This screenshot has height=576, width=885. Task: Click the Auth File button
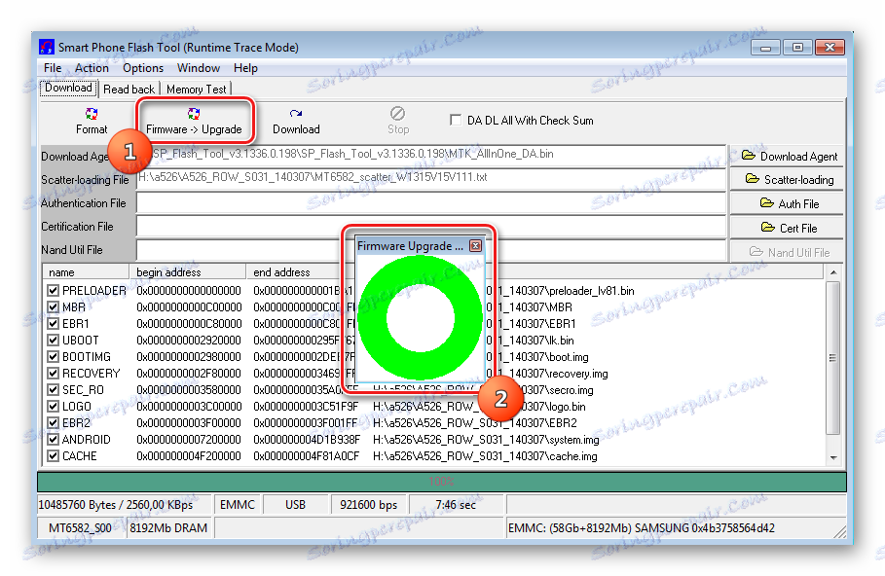(x=787, y=203)
